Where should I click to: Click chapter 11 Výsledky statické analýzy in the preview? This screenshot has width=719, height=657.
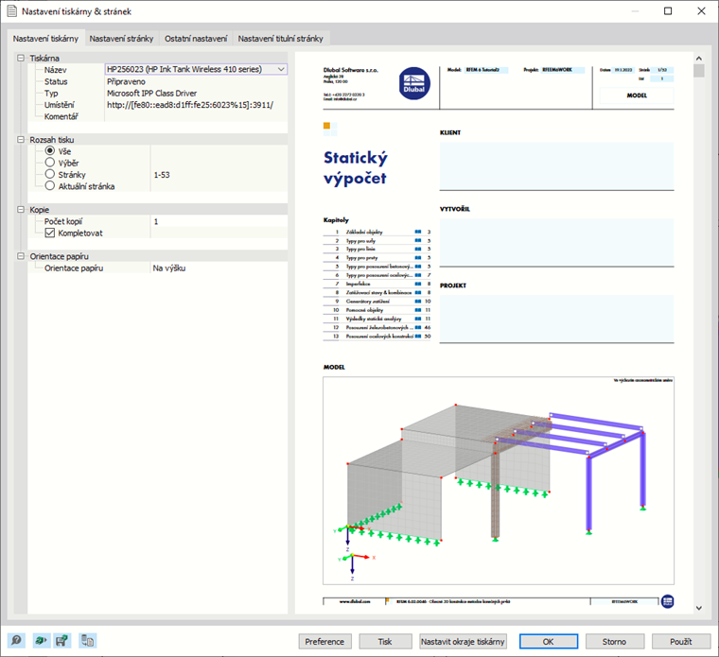[x=377, y=319]
